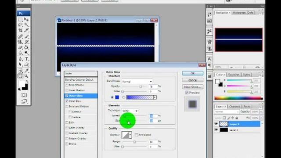
Task: Select the Healing Brush tool
Action: click(20, 36)
